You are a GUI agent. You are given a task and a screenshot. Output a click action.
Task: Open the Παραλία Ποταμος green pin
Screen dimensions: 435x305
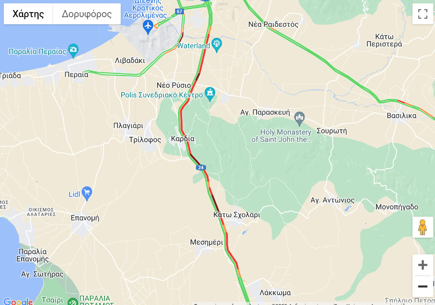click(x=73, y=302)
